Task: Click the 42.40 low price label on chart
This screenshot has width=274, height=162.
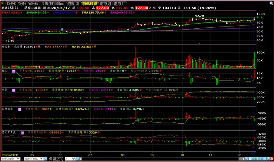Action: [10, 40]
